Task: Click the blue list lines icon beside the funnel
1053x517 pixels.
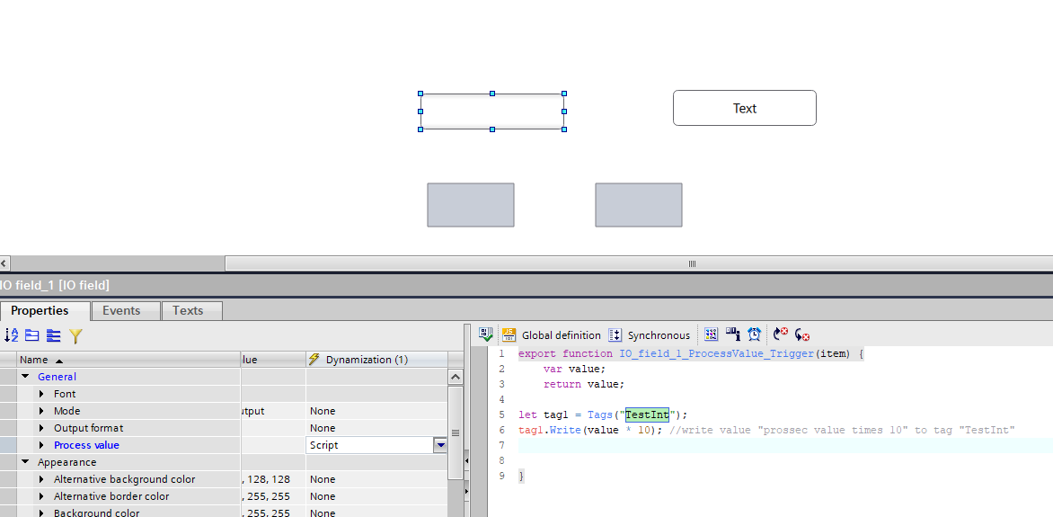Action: point(54,335)
